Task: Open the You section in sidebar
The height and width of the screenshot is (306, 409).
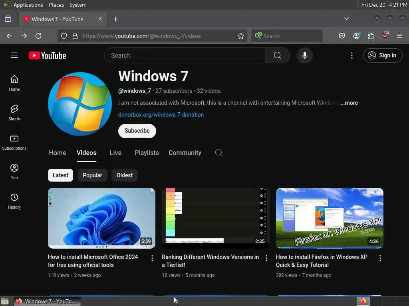Action: coord(14,172)
